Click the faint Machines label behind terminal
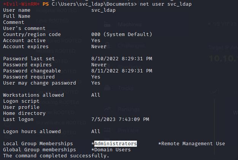 130,25
